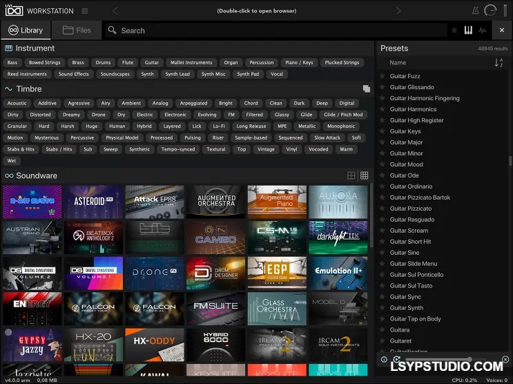
Task: Switch Soundware to large grid view
Action: coord(351,176)
